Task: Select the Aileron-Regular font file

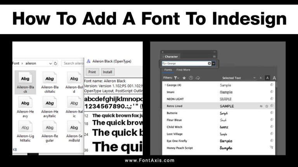Action: pos(50,131)
